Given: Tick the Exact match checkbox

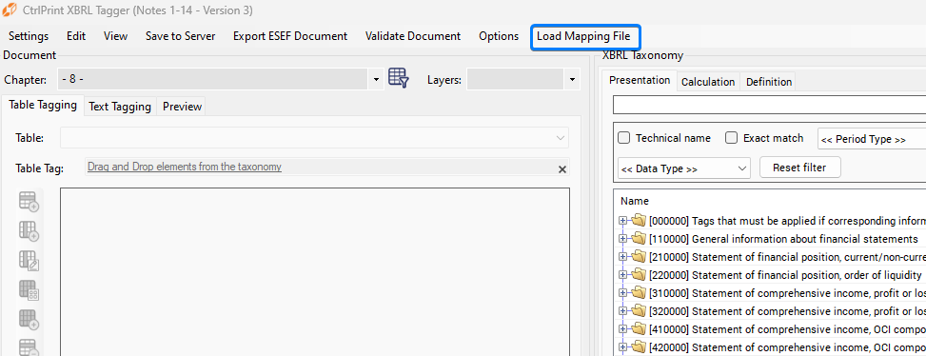Looking at the screenshot, I should 731,138.
